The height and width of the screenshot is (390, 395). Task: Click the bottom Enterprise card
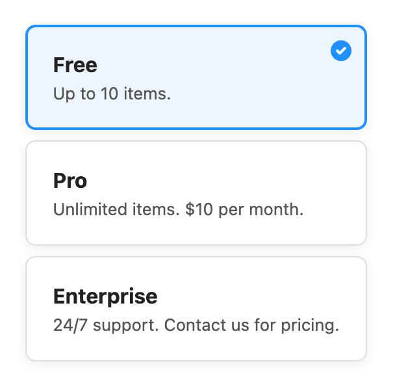[x=196, y=309]
